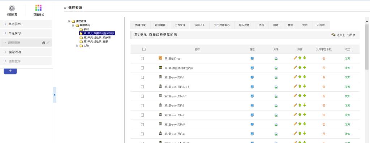Open 栏目设置 gear icon

(12, 8)
